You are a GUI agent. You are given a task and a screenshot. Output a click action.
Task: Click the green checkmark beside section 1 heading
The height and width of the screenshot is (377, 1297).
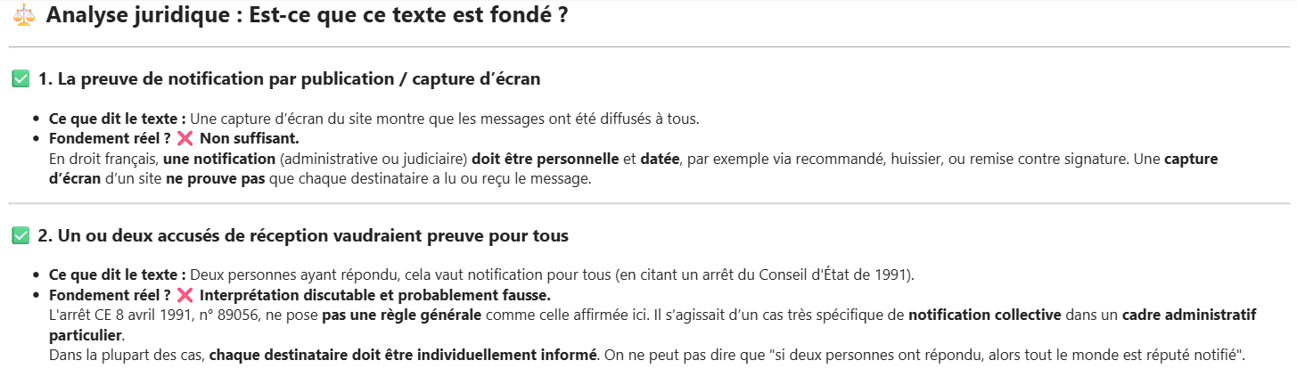point(21,79)
